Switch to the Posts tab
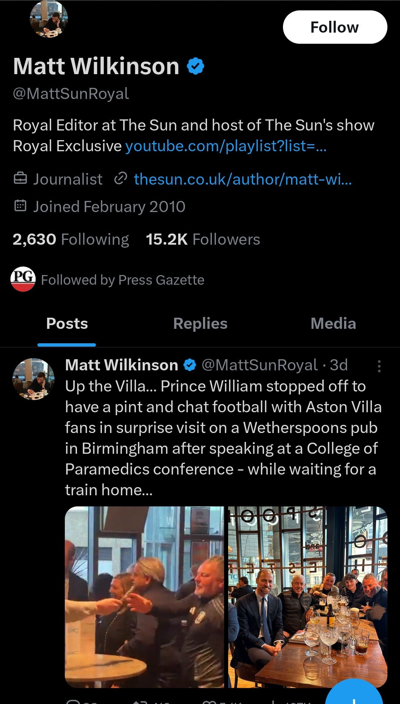 coord(67,324)
